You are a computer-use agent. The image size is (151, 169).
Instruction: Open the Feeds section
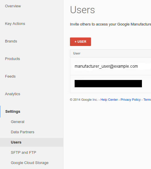pyautogui.click(x=10, y=76)
